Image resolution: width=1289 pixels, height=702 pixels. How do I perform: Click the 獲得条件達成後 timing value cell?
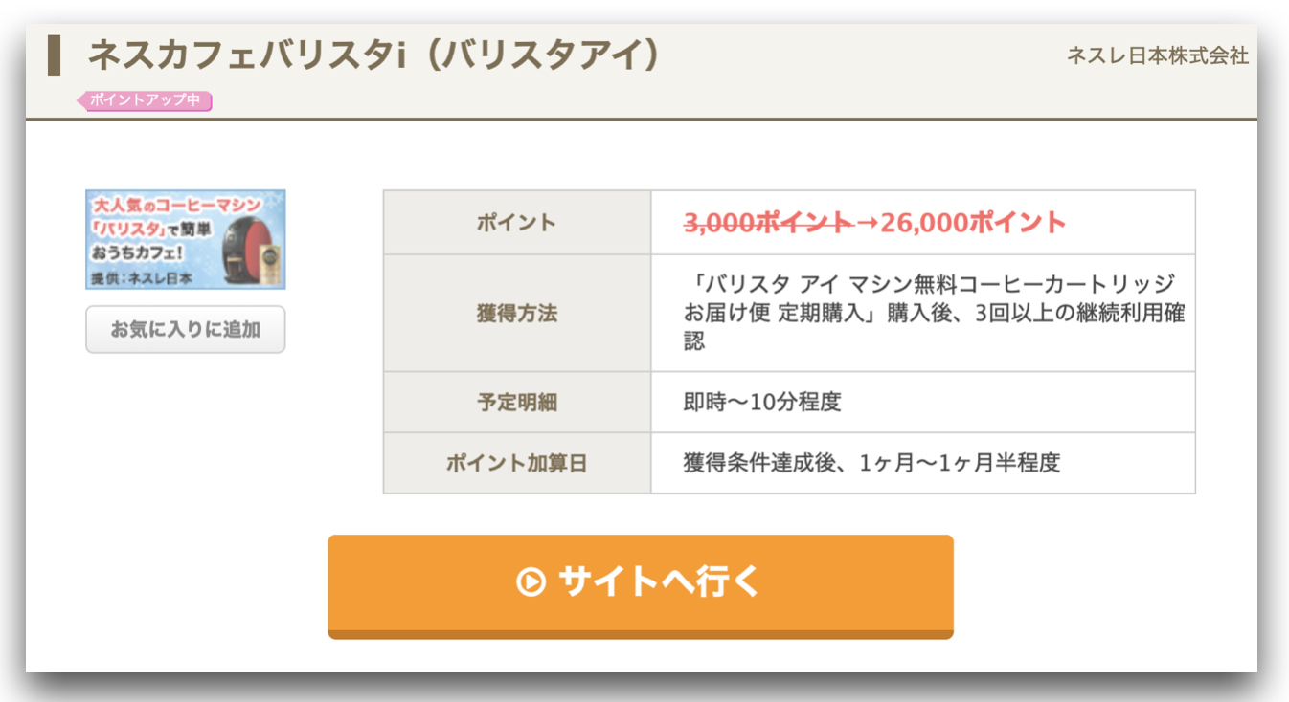click(923, 464)
